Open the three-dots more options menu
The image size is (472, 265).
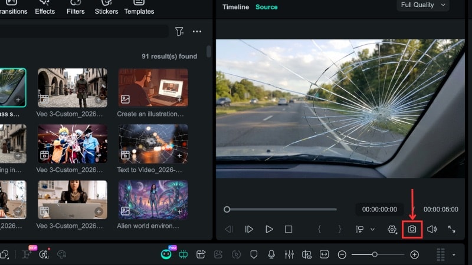click(x=197, y=32)
